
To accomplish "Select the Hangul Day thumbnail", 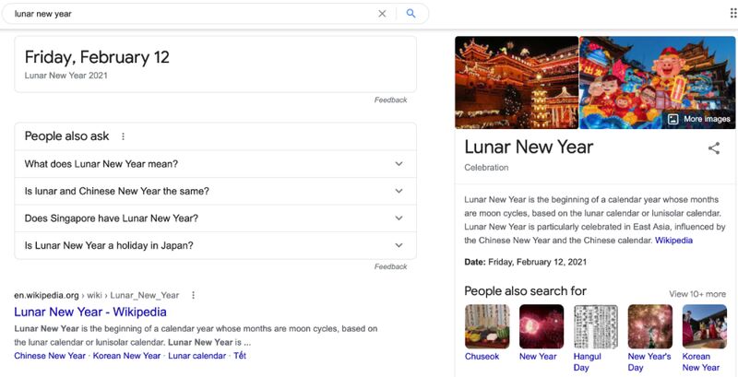I will point(595,326).
